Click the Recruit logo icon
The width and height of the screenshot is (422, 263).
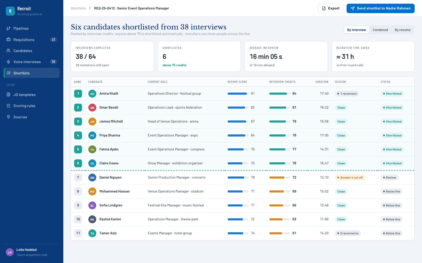pyautogui.click(x=10, y=11)
